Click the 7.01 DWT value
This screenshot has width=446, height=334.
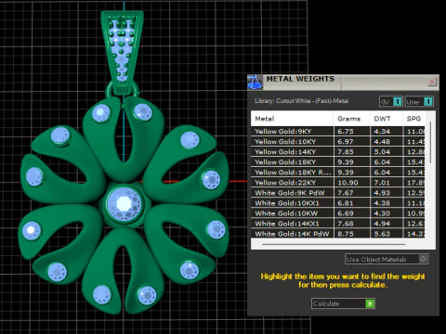pos(382,183)
